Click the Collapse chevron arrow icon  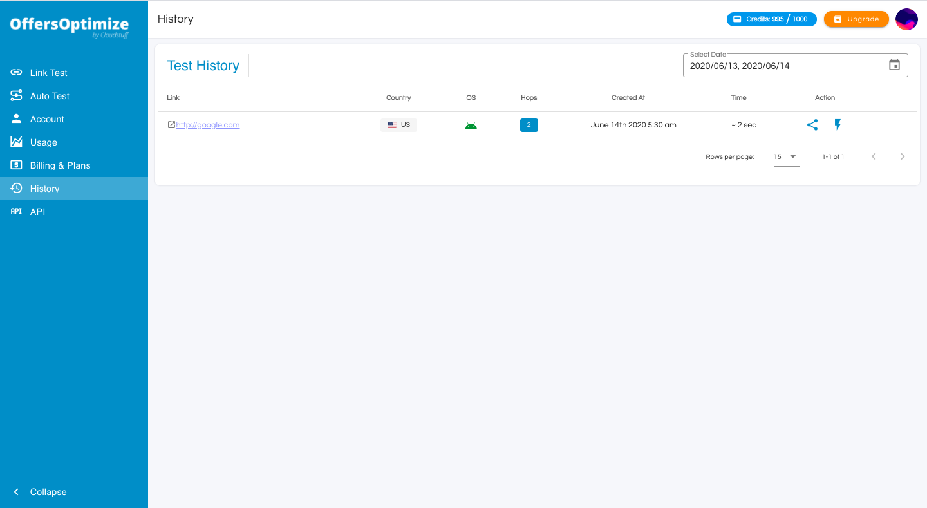(16, 491)
